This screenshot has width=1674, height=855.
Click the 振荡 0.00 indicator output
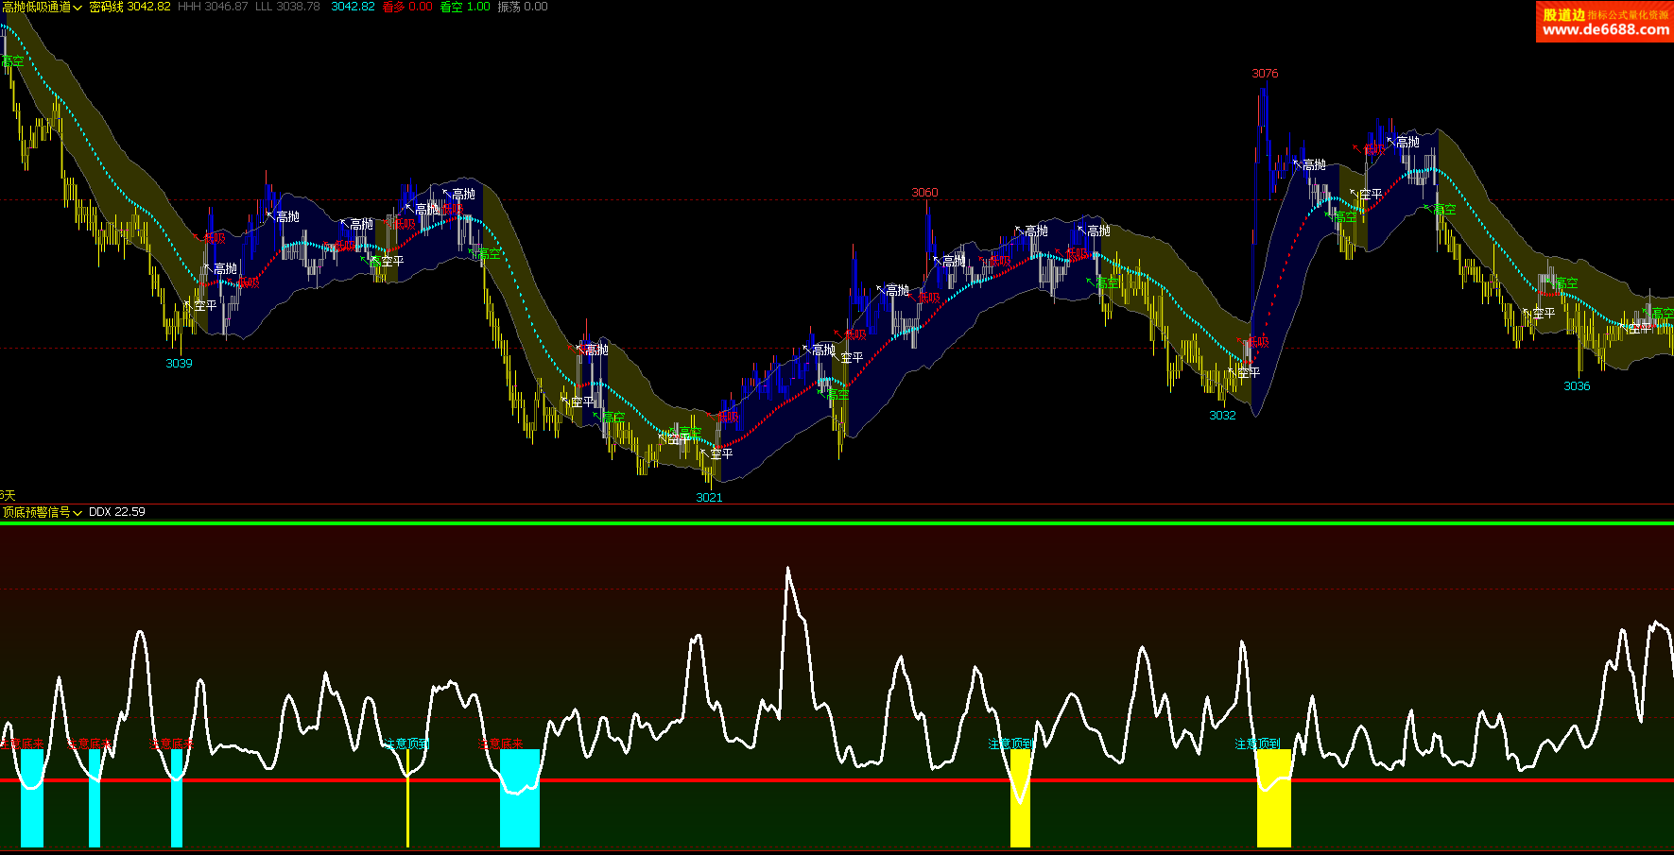pyautogui.click(x=523, y=7)
